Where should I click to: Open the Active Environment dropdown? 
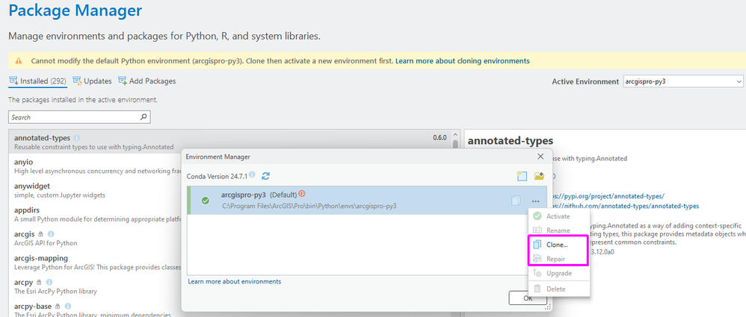point(682,81)
